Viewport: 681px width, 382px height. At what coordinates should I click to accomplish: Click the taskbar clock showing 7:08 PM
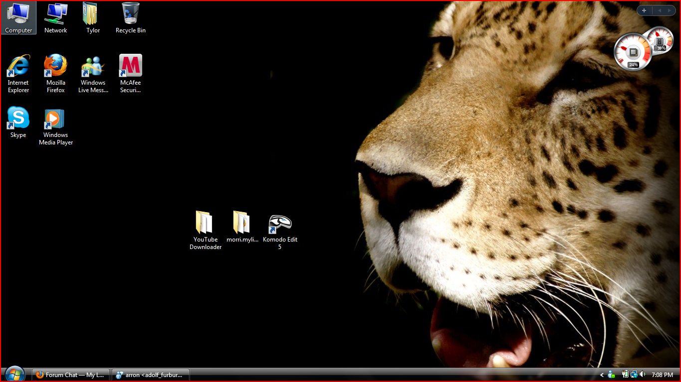662,375
